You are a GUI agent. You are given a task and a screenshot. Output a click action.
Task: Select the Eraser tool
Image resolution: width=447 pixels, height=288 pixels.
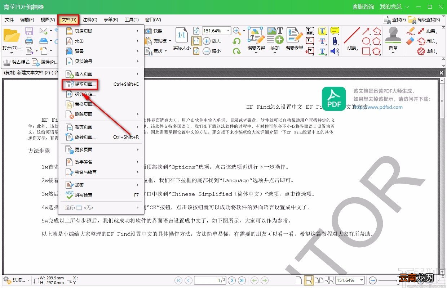(411, 41)
